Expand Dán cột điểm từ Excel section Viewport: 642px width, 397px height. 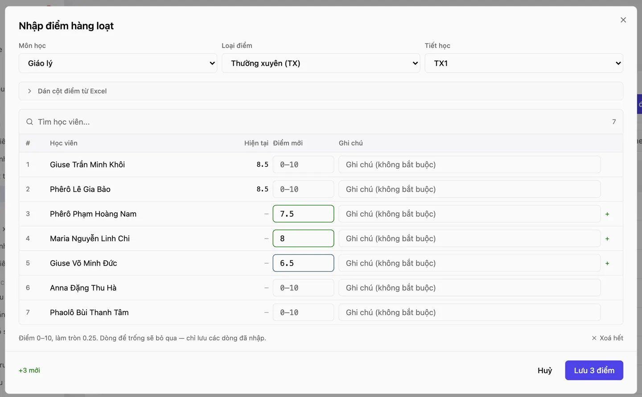[x=321, y=91]
